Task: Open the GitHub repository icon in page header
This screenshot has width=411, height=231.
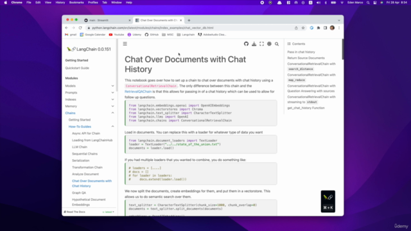Action: click(x=246, y=44)
